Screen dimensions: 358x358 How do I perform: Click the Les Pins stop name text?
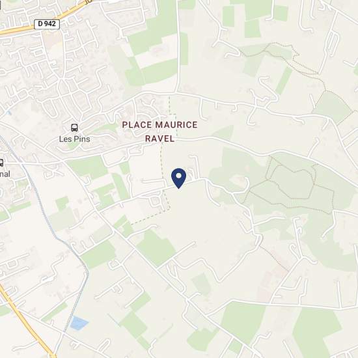tap(74, 139)
